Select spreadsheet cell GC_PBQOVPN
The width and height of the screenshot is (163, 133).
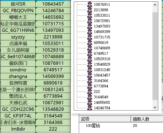[18, 11]
